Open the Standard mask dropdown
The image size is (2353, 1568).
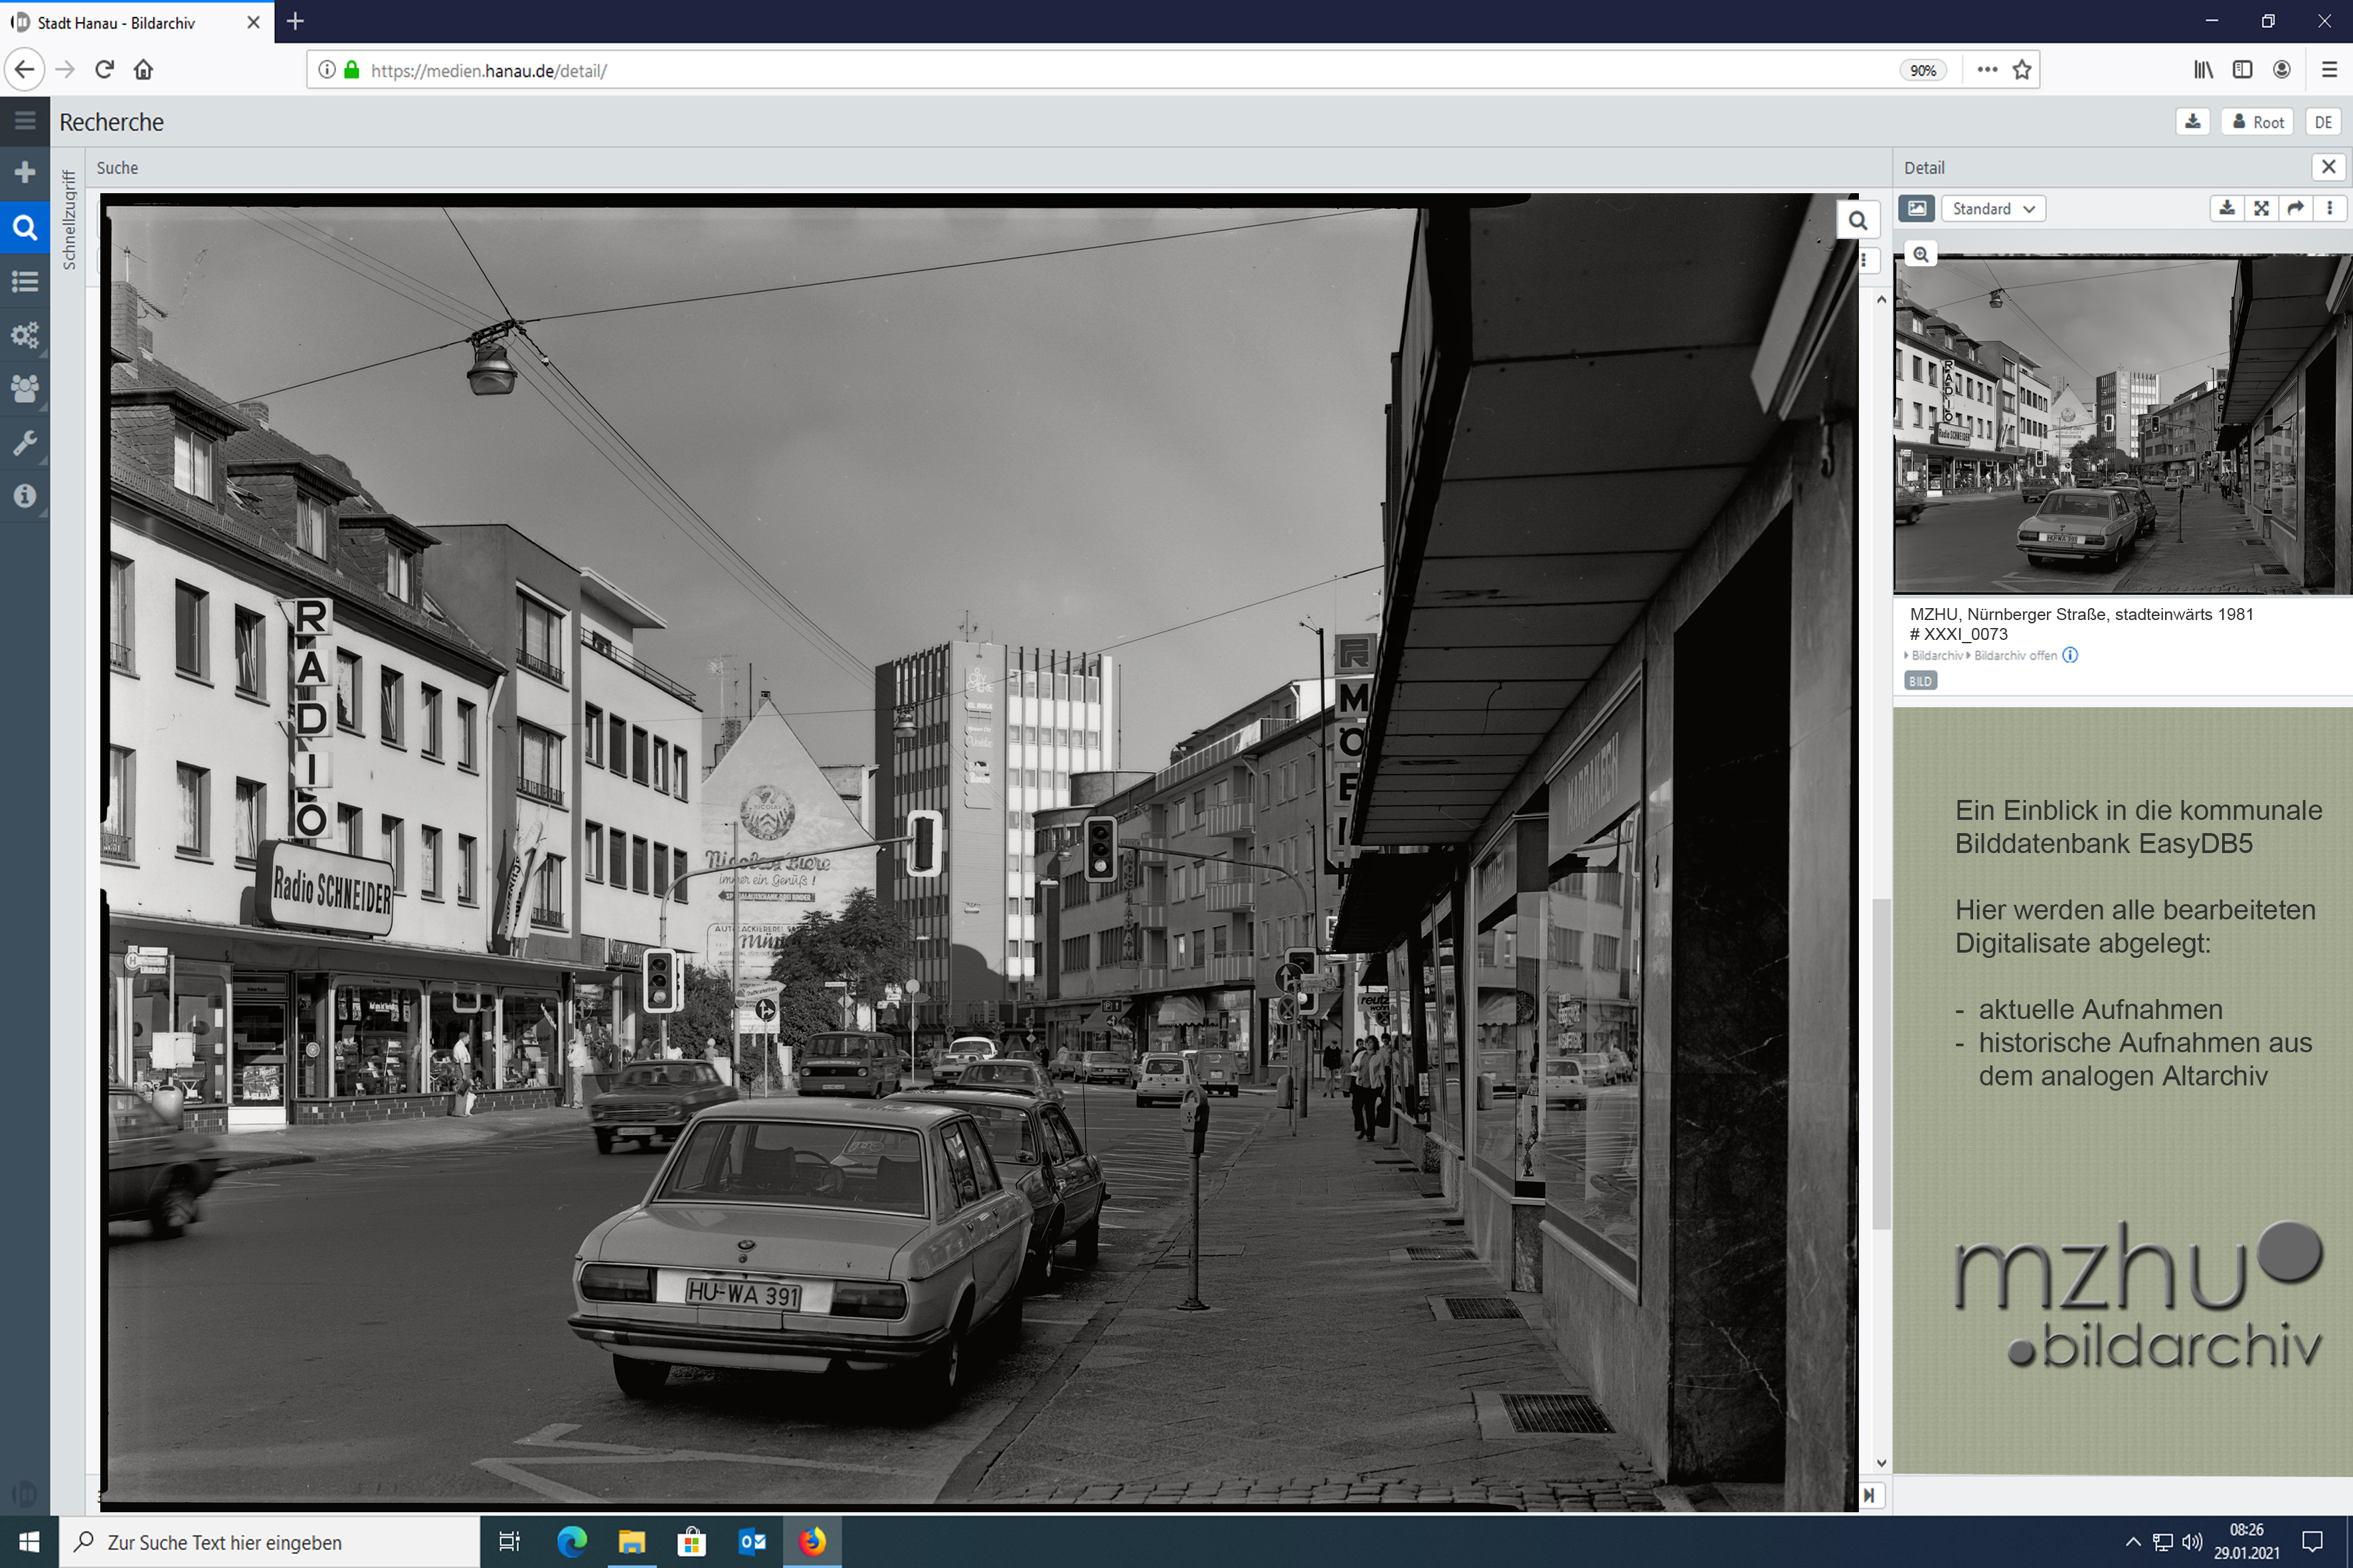[1992, 208]
